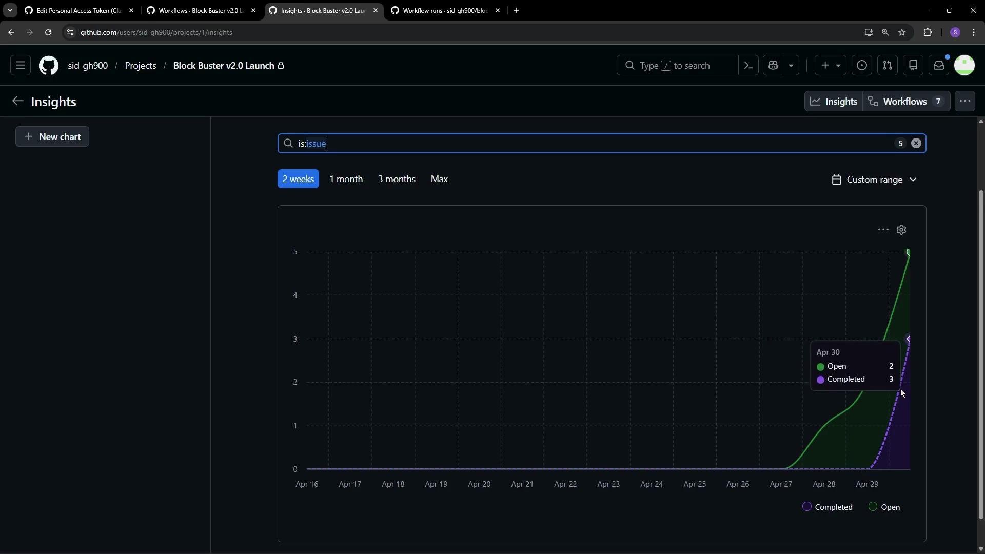Select the 2 weeks time range
This screenshot has height=554, width=985.
(298, 179)
